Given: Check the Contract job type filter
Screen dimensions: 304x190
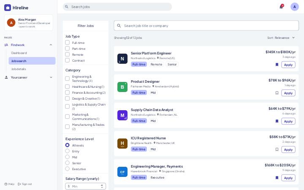Looking at the screenshot, I should [x=67, y=60].
